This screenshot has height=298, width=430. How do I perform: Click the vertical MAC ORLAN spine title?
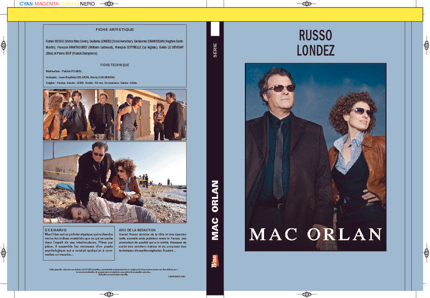pyautogui.click(x=215, y=210)
